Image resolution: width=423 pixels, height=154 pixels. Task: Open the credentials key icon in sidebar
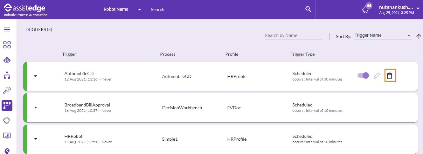pyautogui.click(x=7, y=90)
